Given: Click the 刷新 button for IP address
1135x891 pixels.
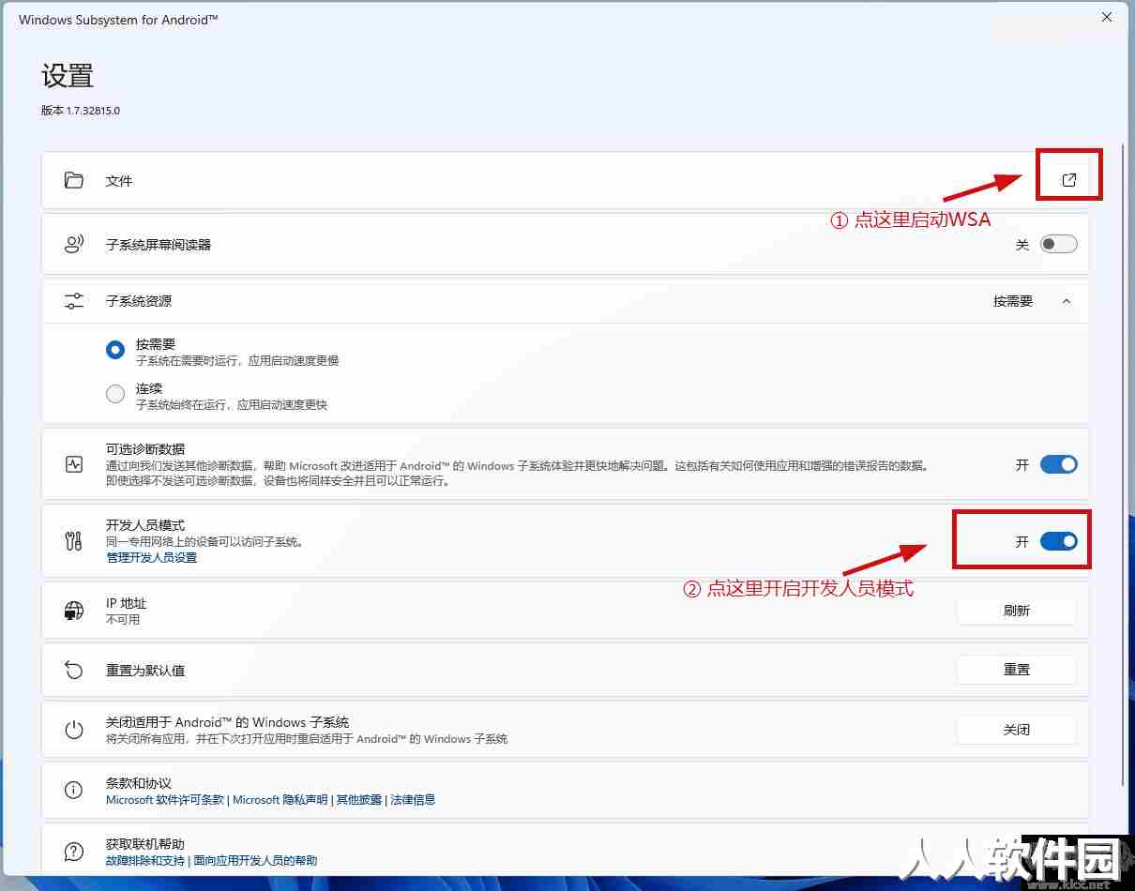Looking at the screenshot, I should click(x=1017, y=611).
